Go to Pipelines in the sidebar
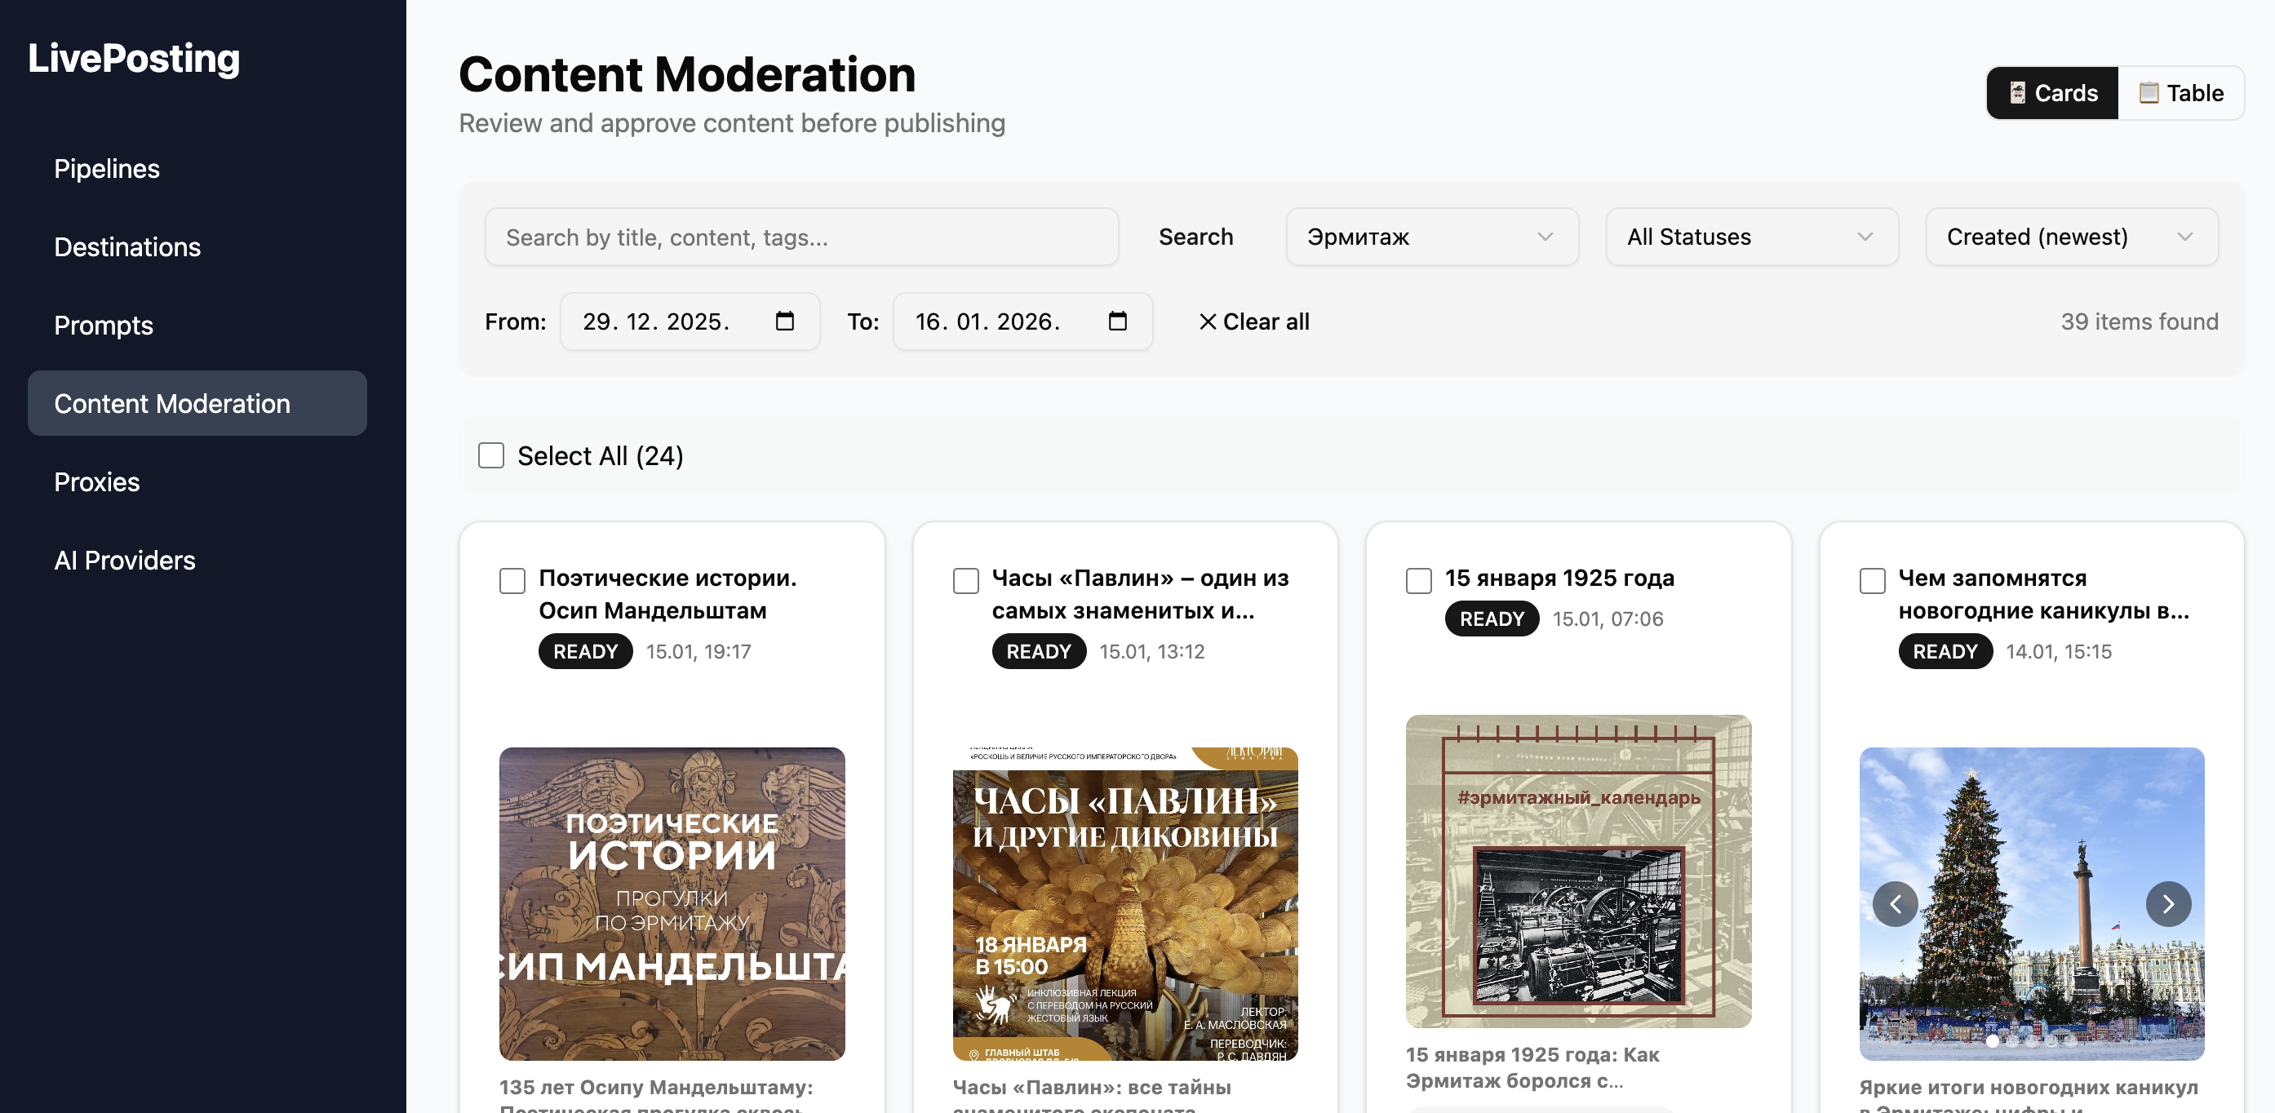 tap(107, 169)
